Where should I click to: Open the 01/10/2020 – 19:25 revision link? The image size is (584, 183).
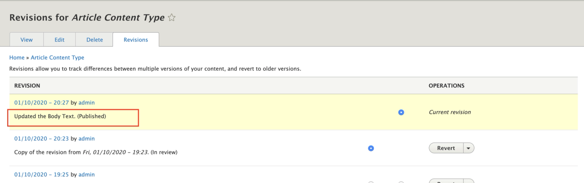[42, 174]
